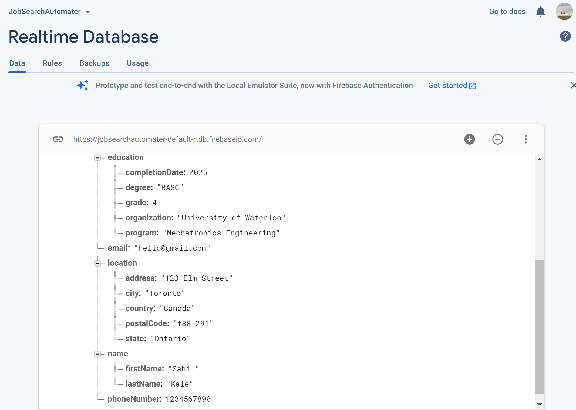Screen dimensions: 576x410
Task: Collapse the location node
Action: pyautogui.click(x=97, y=263)
